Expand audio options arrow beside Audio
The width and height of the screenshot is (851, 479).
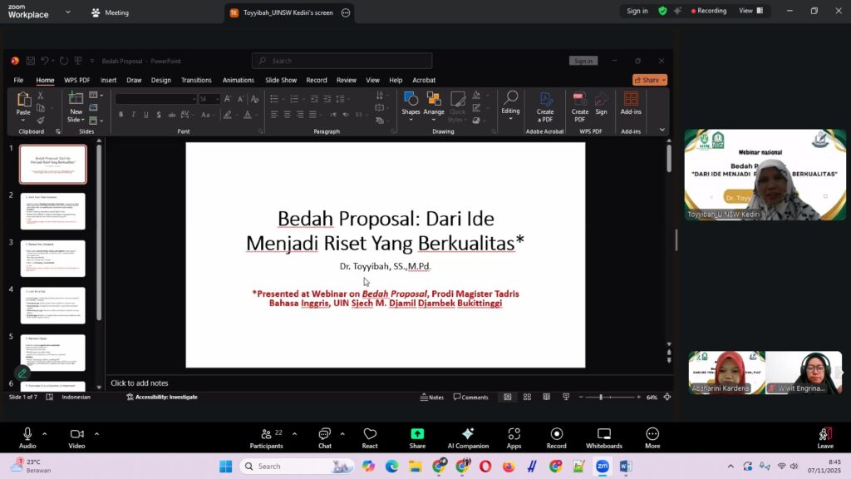click(45, 433)
